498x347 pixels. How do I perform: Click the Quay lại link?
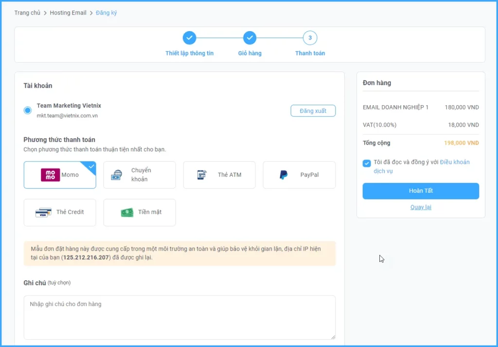tap(421, 207)
